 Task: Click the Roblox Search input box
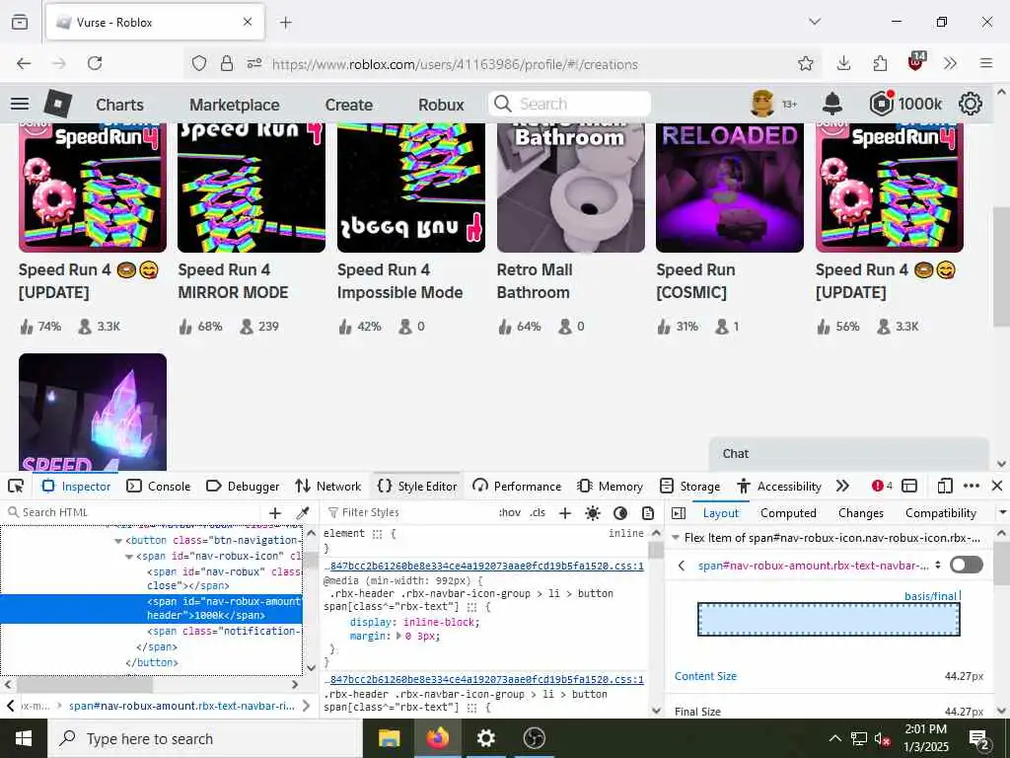(x=569, y=104)
